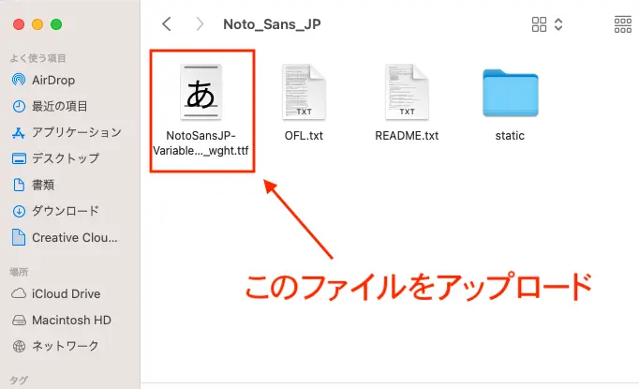This screenshot has width=639, height=389.
Task: Click the AirDrop sidebar icon
Action: coord(19,80)
